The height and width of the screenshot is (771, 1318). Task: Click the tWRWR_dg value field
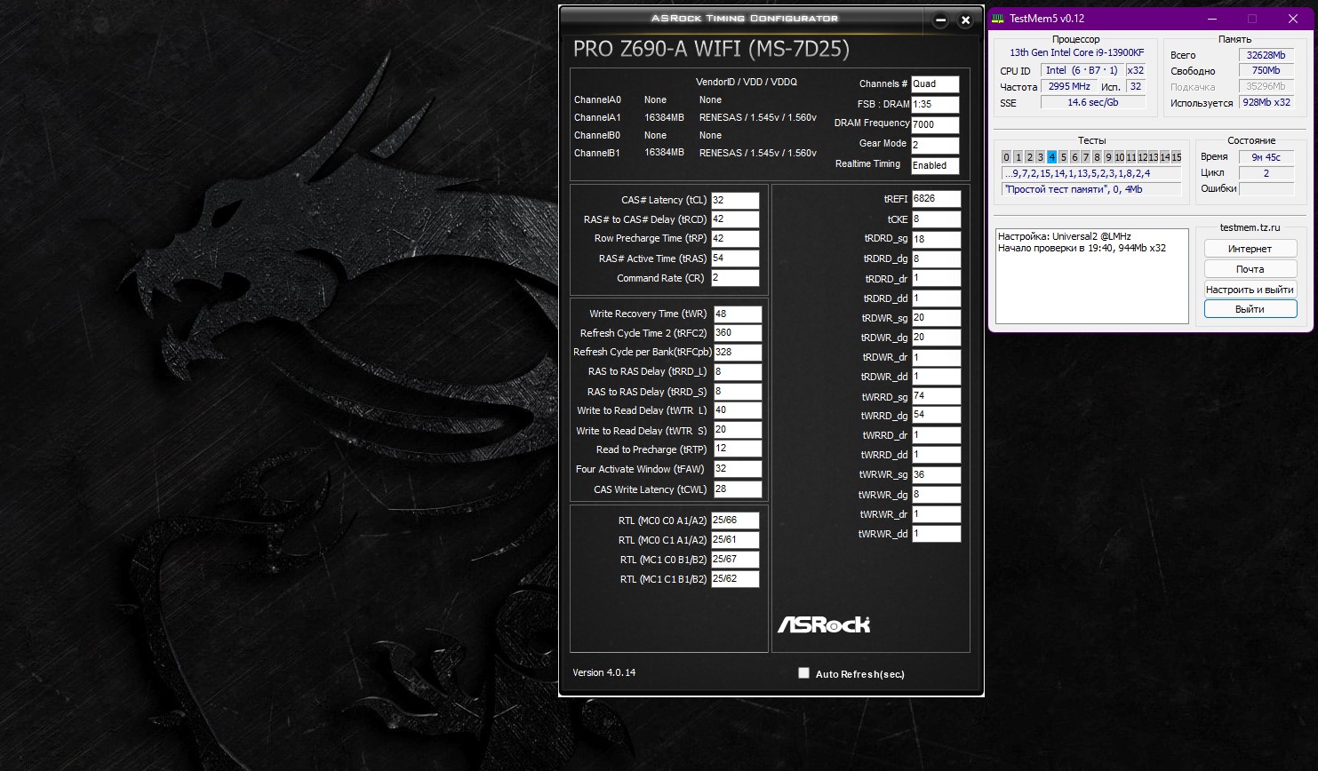click(x=937, y=495)
